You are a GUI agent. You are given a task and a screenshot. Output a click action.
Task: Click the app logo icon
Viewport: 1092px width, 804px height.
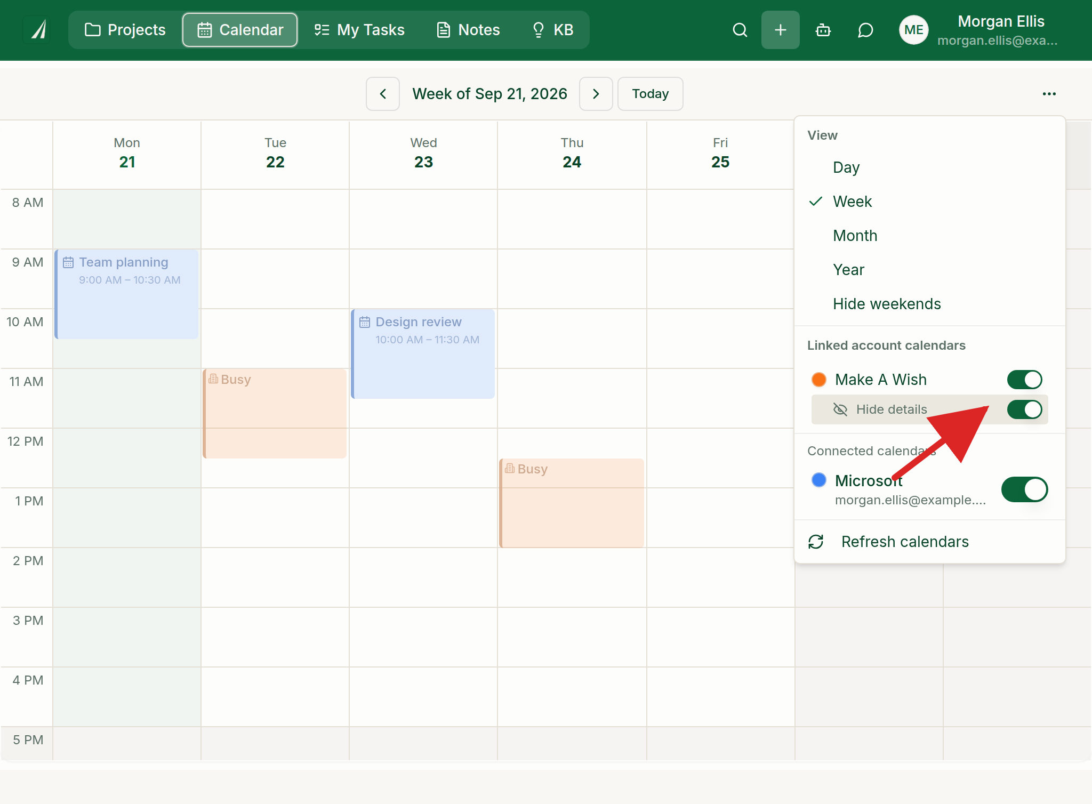click(x=37, y=30)
